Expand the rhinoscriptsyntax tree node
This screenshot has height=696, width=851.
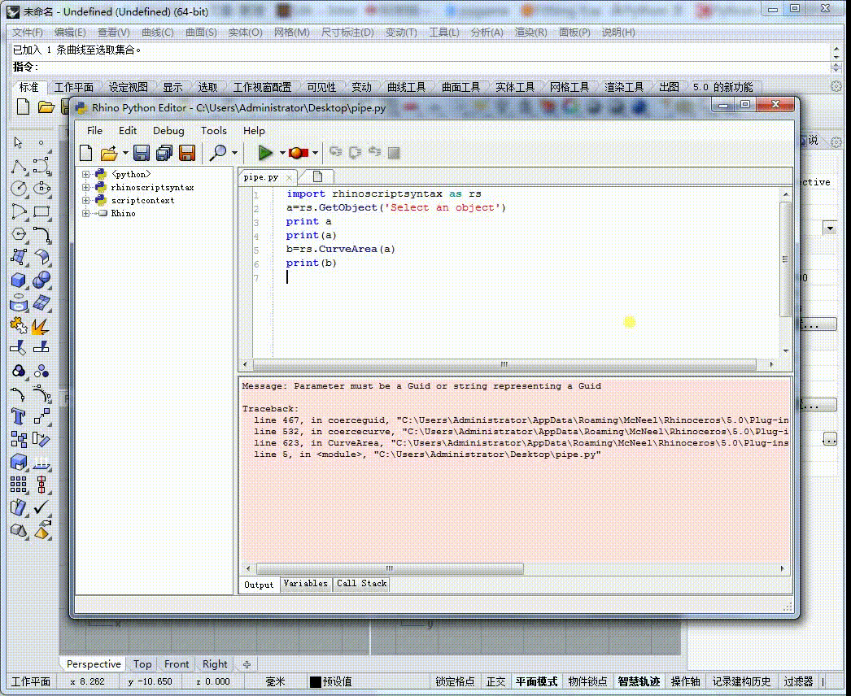click(85, 187)
